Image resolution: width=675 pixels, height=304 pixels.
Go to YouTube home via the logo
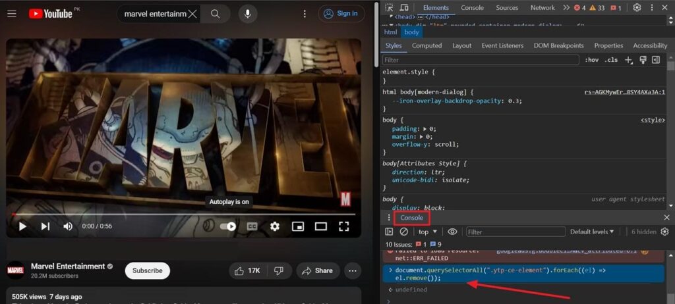coord(50,14)
